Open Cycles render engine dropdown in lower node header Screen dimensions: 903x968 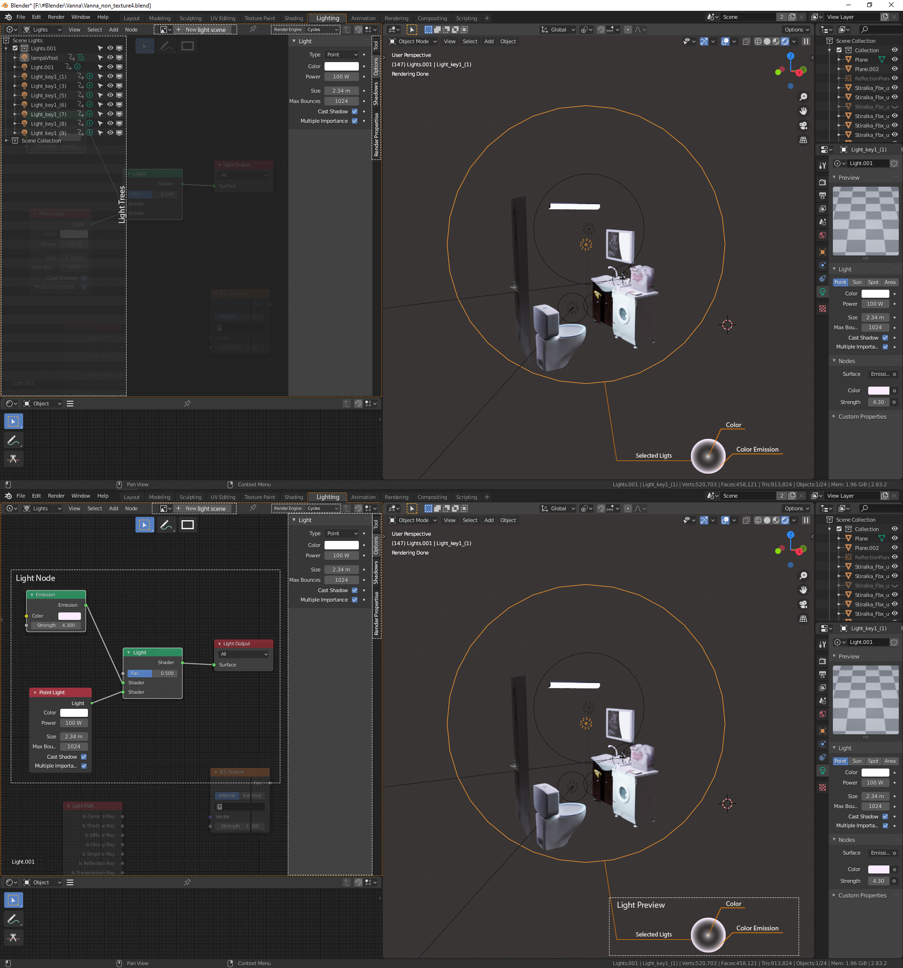coord(322,508)
